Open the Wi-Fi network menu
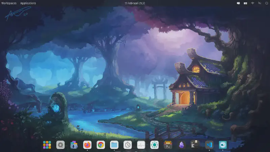The image size is (270, 152). 252,3
